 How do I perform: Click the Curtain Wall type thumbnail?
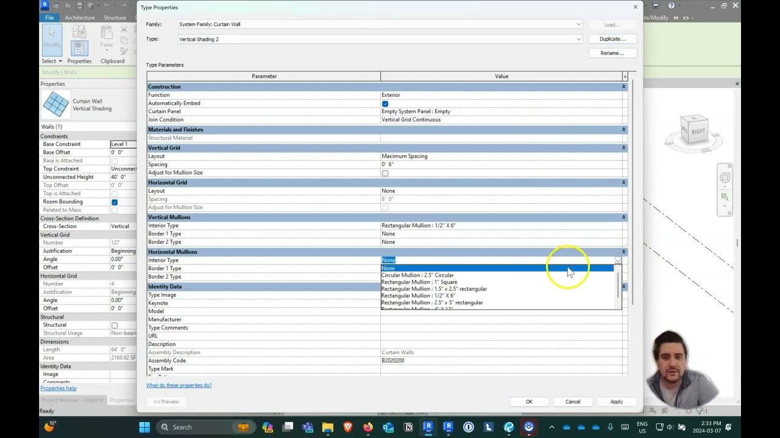[55, 105]
